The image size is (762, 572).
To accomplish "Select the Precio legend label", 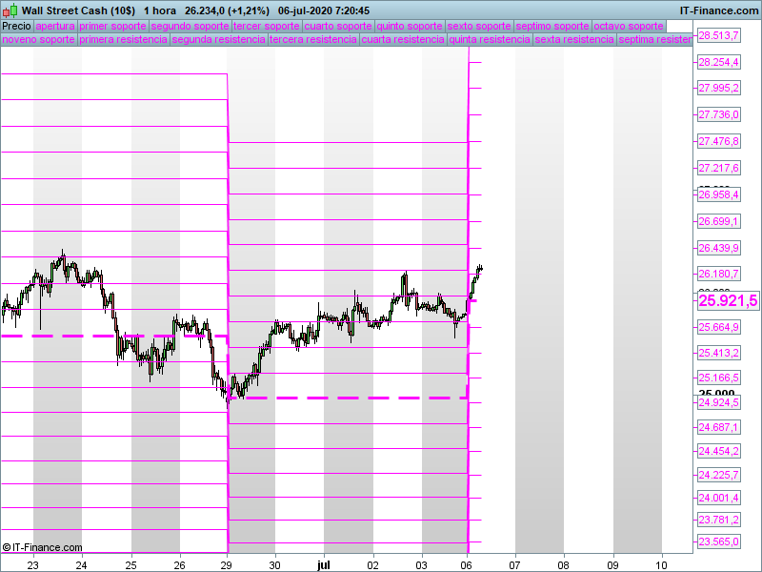I will click(x=16, y=27).
